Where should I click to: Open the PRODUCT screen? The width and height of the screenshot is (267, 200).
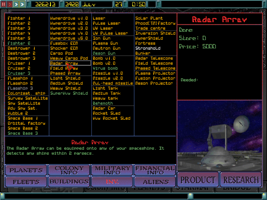198,179
